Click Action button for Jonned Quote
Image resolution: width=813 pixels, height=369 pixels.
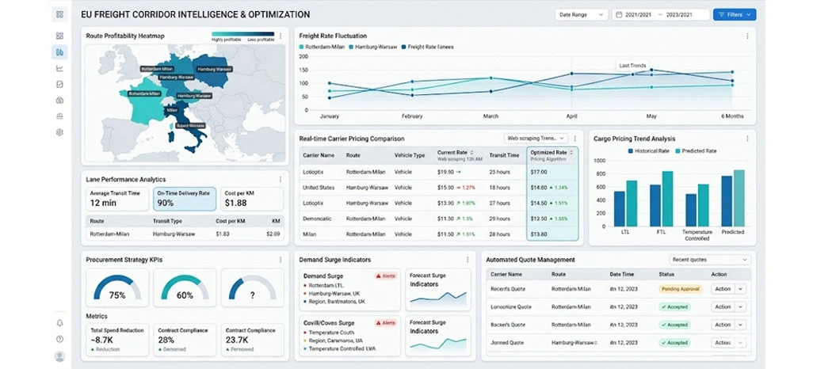723,343
